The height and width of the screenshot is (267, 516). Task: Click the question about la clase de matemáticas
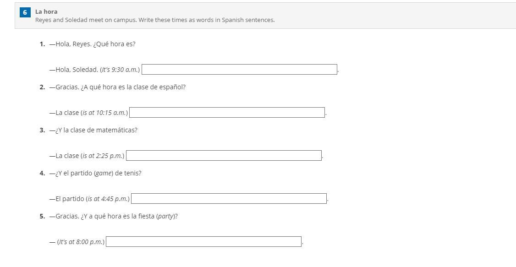[x=93, y=131]
